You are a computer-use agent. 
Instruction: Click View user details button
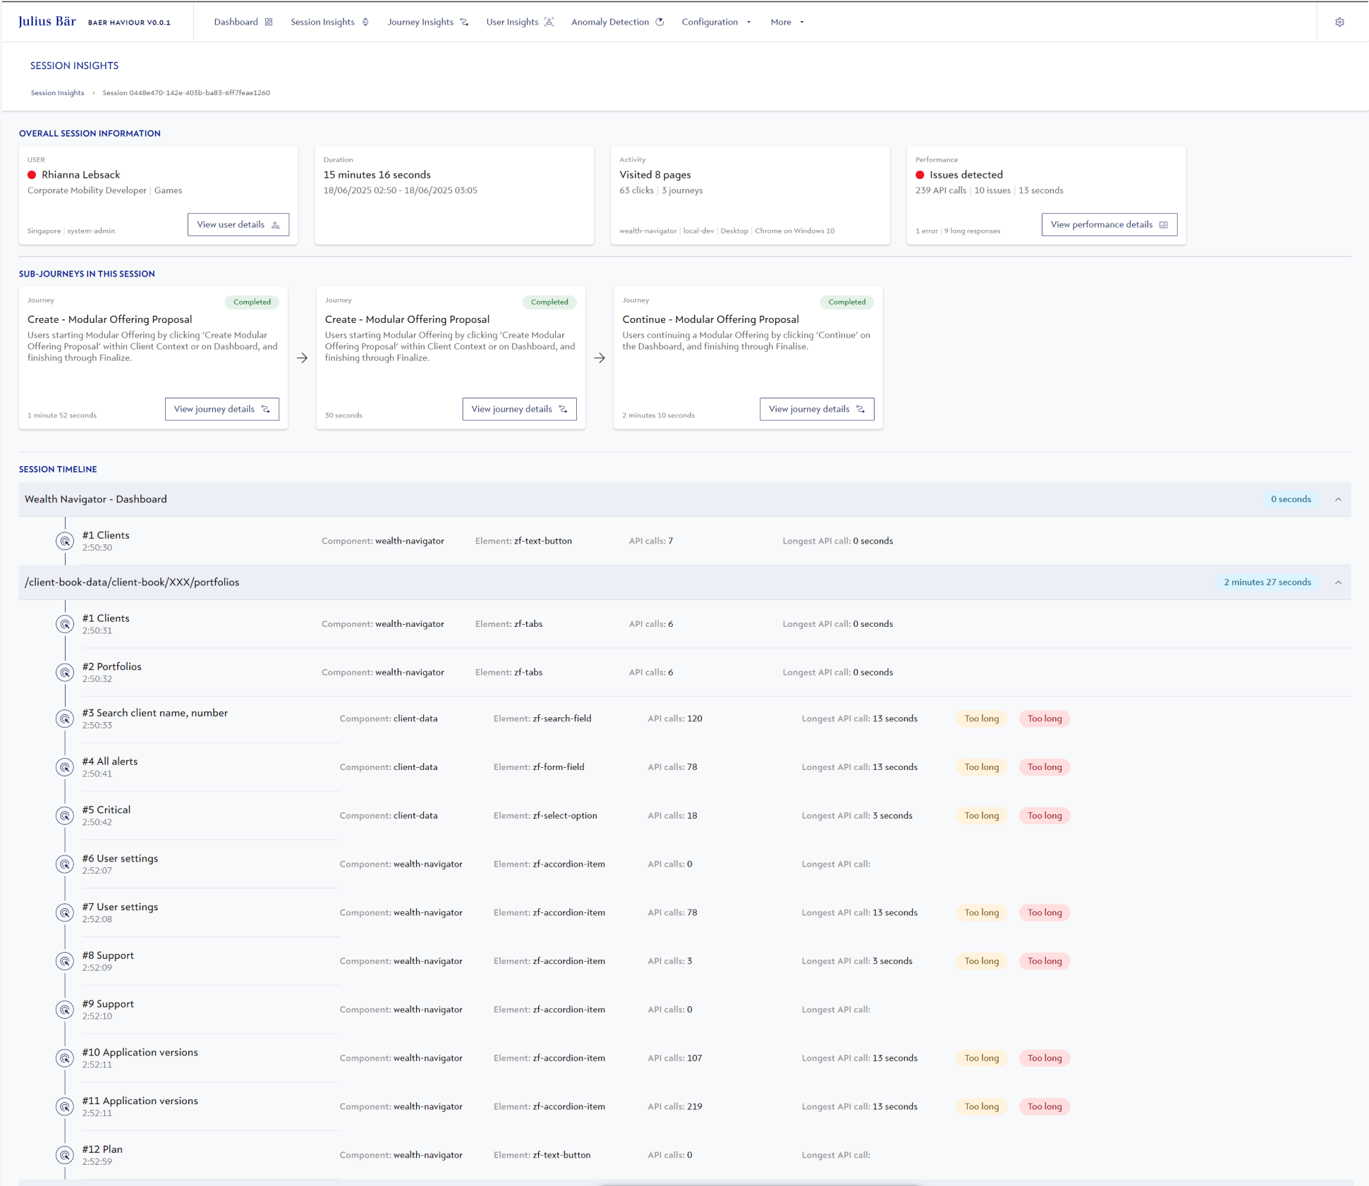[x=238, y=224]
